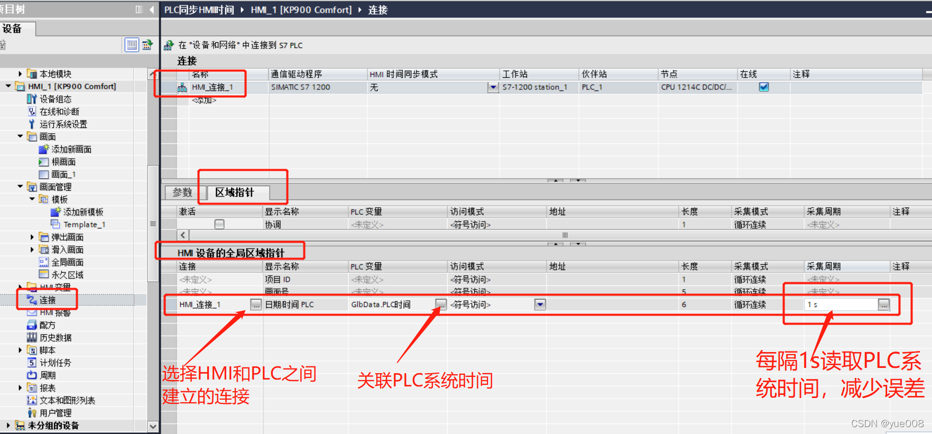Click 在"设备和网络"中连接到 S7 PLC link
The width and height of the screenshot is (932, 434).
pos(241,45)
